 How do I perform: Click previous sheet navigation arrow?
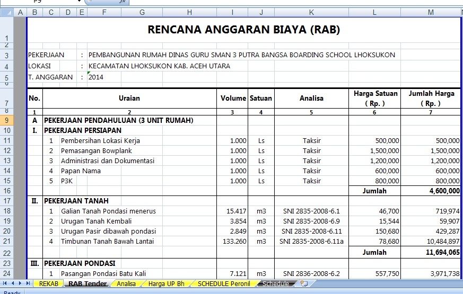click(12, 283)
